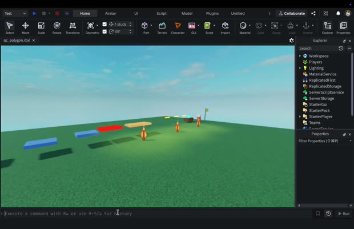Open the share icon next to Collaborate

pos(313,13)
